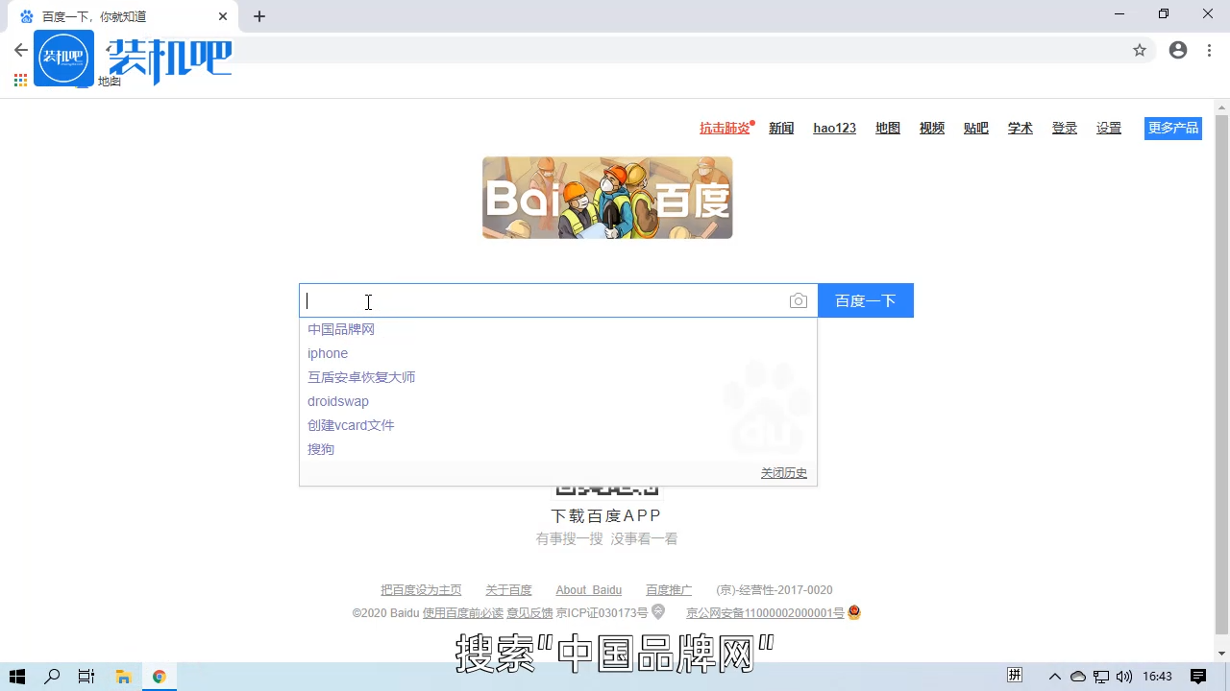Open the 新闻 navigation link
Image resolution: width=1230 pixels, height=691 pixels.
click(781, 129)
